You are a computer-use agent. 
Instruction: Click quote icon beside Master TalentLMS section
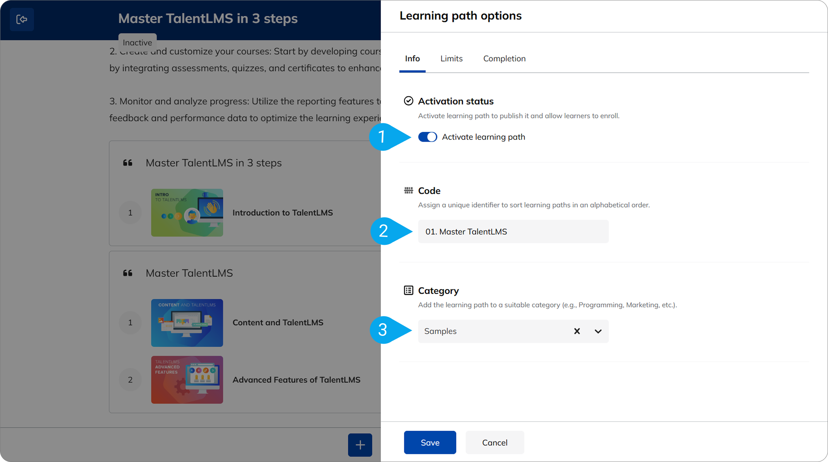pos(128,273)
